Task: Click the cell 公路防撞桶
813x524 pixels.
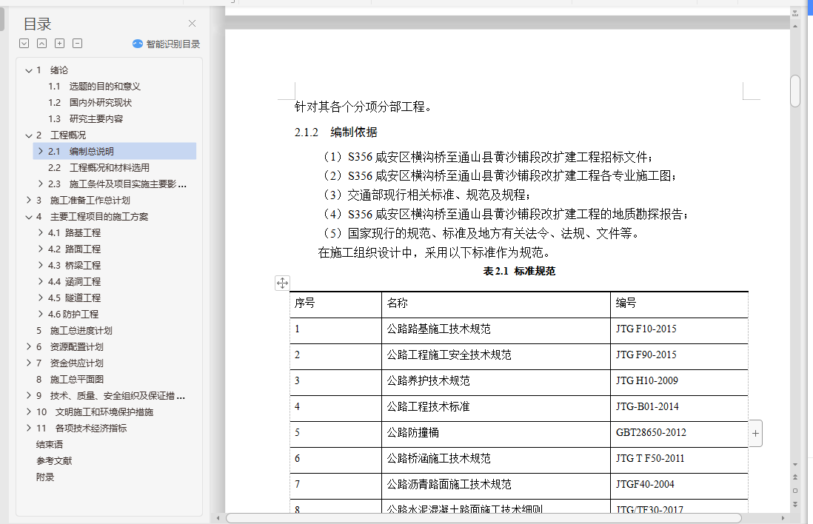Action: point(496,434)
